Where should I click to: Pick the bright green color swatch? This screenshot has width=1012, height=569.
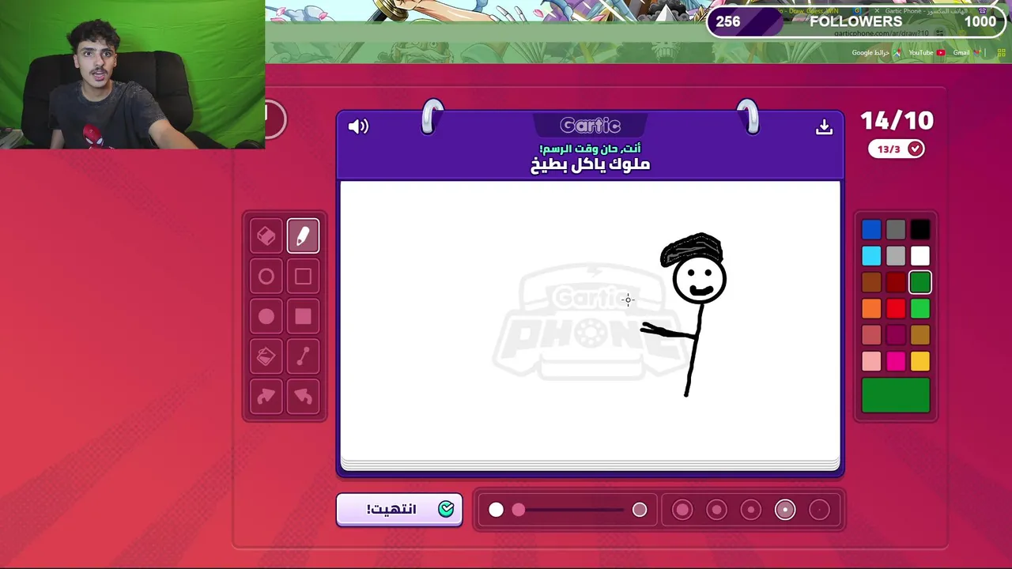click(920, 309)
